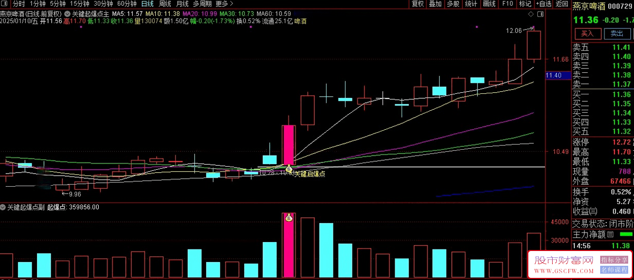Click the MA5: 11.57 readout
The height and width of the screenshot is (280, 634).
pos(127,13)
